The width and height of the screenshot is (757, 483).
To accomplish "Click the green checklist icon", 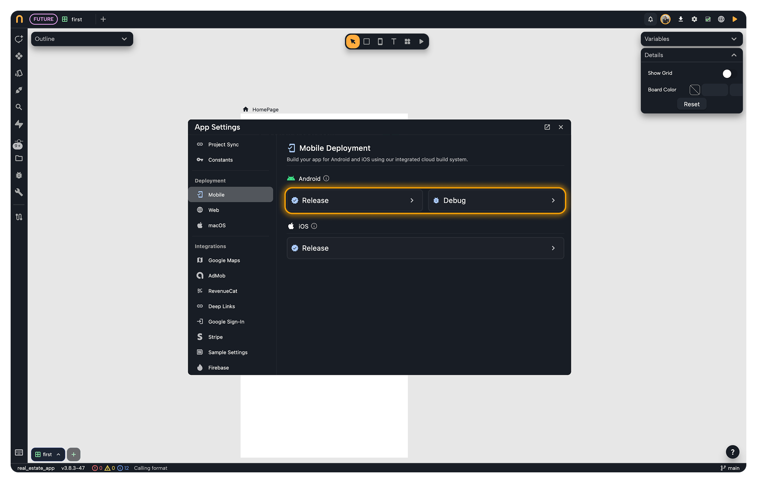I will tap(708, 19).
